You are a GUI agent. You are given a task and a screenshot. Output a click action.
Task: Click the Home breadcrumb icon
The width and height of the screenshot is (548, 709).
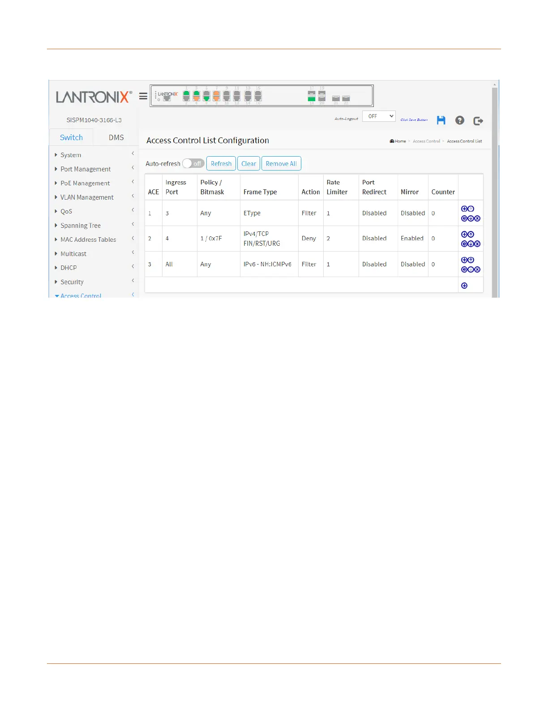pyautogui.click(x=392, y=141)
